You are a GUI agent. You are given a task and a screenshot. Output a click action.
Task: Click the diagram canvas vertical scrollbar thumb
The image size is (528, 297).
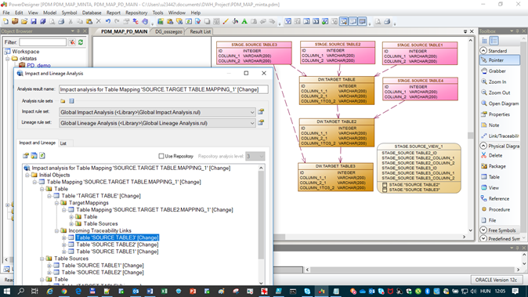click(x=470, y=136)
